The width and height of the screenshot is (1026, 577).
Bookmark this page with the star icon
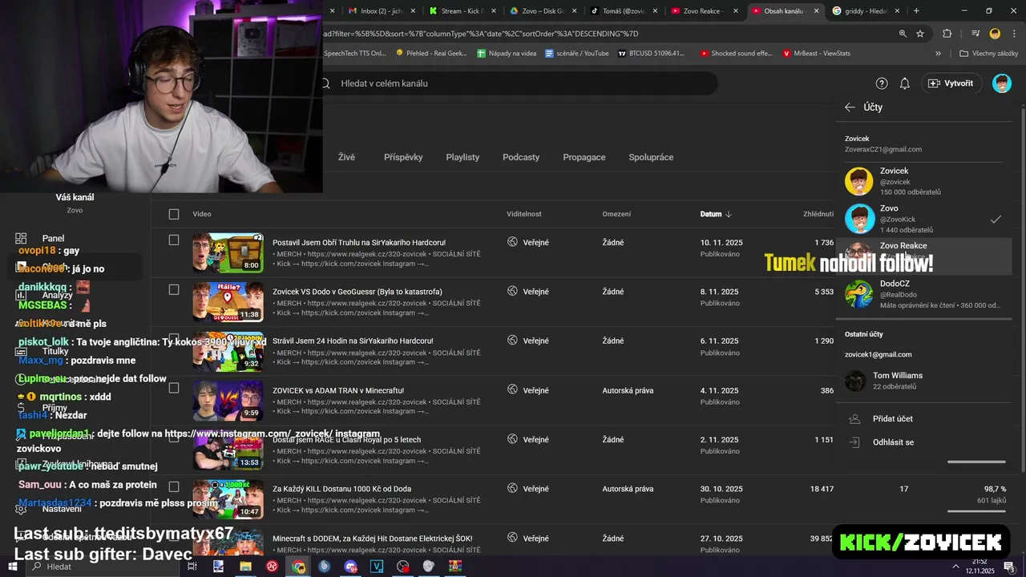[920, 34]
